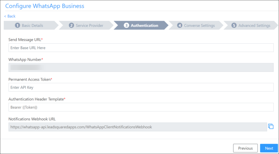Click the Send Message URL label
The image size is (279, 154).
(x=26, y=40)
